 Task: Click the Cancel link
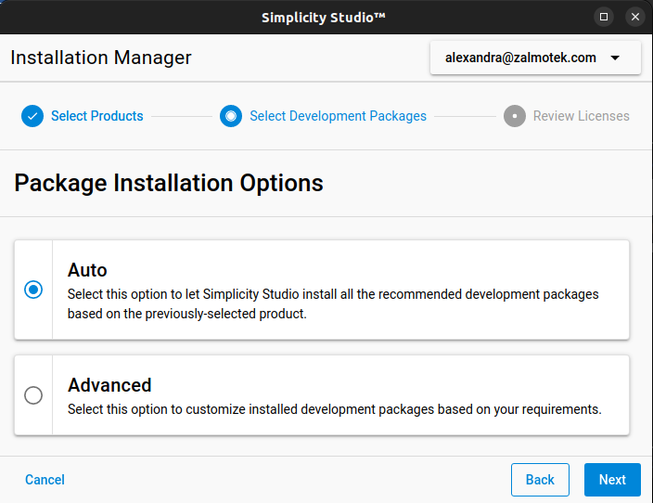pos(45,480)
